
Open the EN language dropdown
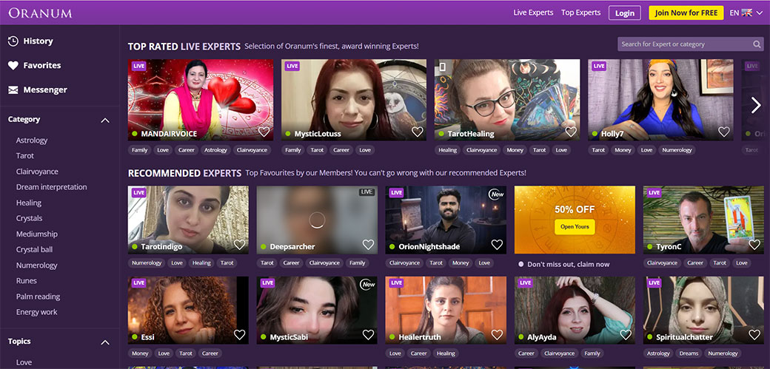[x=746, y=13]
